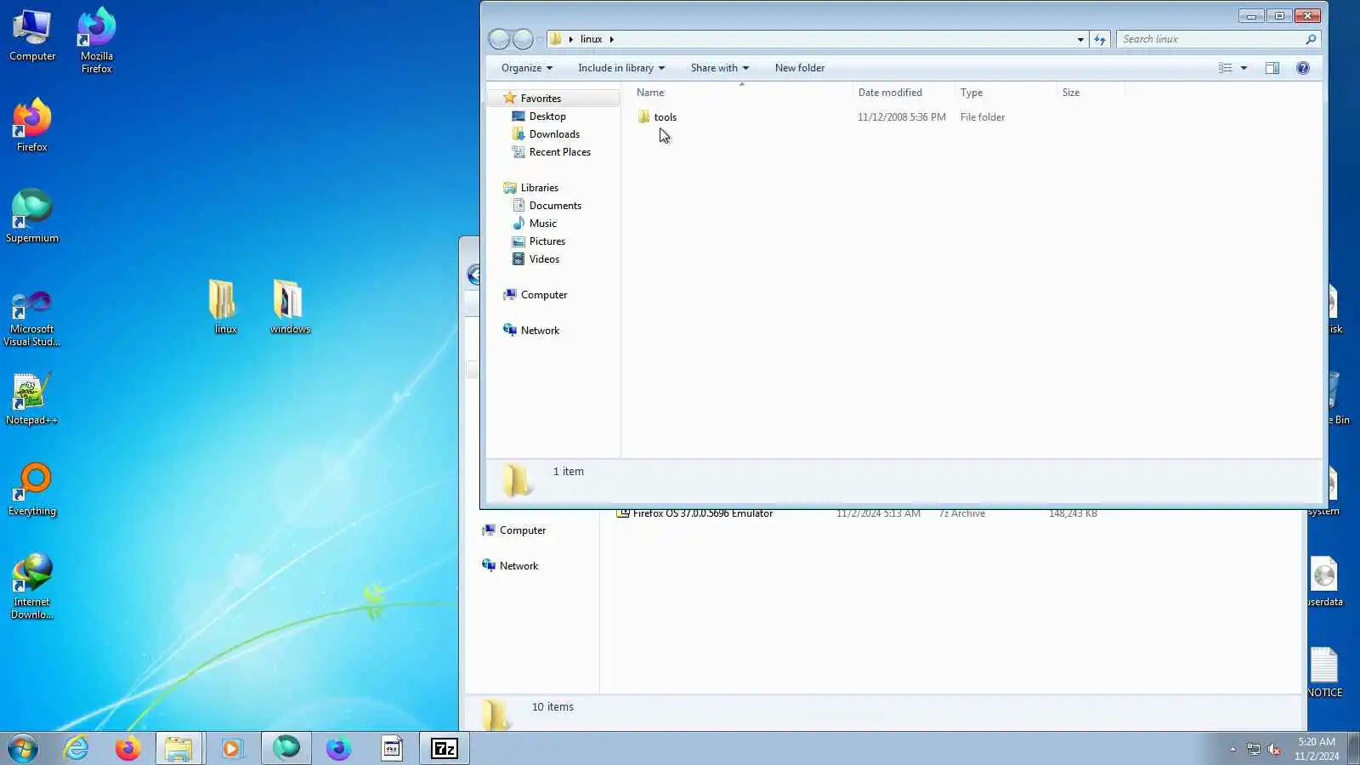The image size is (1360, 765).
Task: Expand the view options dropdown arrow
Action: coord(1244,68)
